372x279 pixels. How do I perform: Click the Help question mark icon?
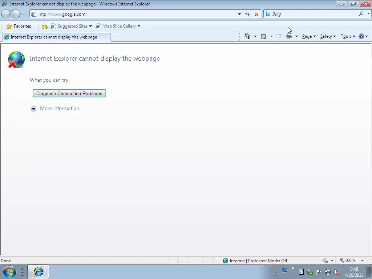pyautogui.click(x=361, y=36)
